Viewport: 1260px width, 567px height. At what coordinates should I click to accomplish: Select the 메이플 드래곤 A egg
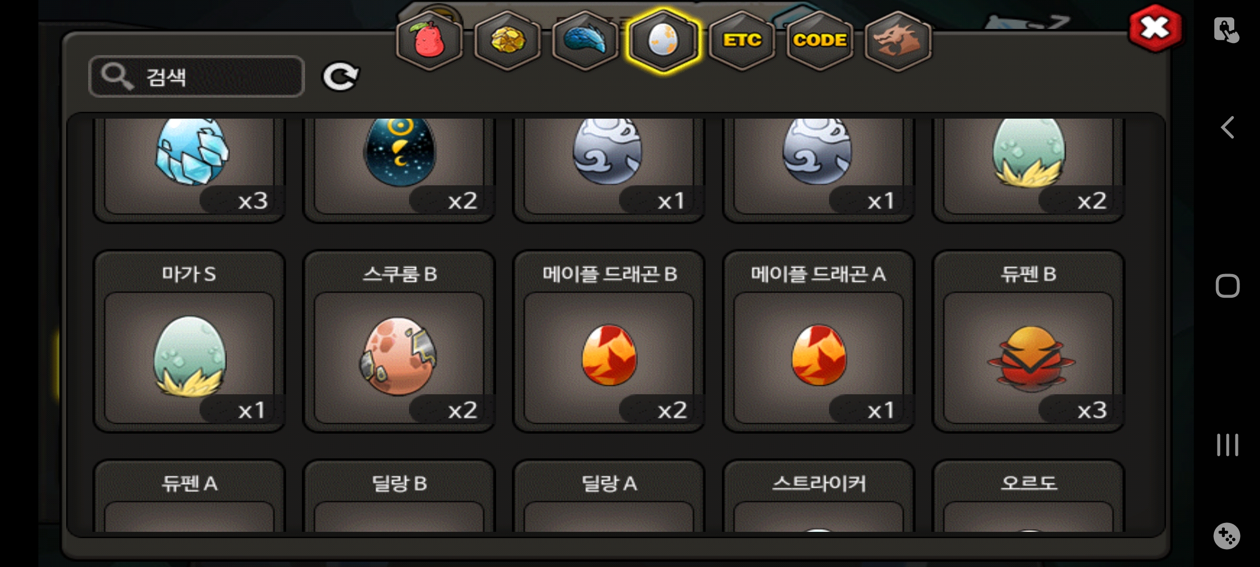click(819, 341)
